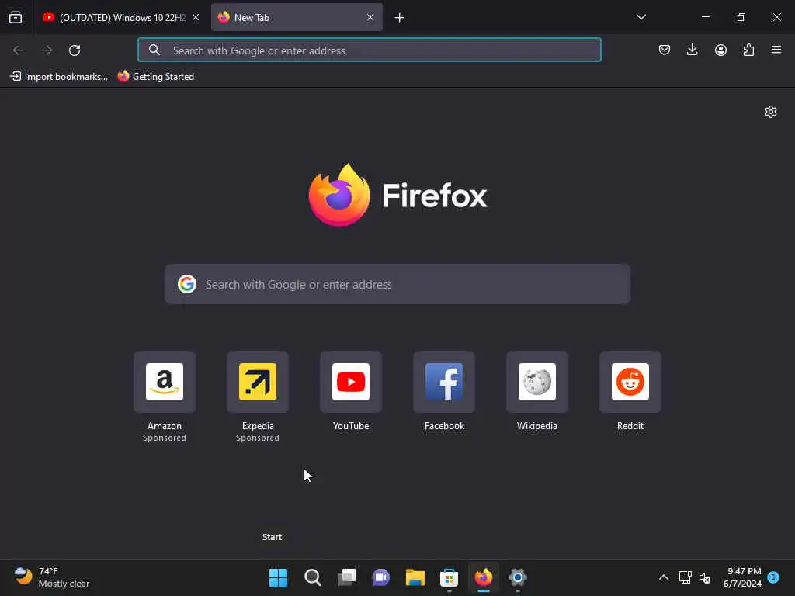795x596 pixels.
Task: Open the Downloads panel
Action: coord(692,50)
